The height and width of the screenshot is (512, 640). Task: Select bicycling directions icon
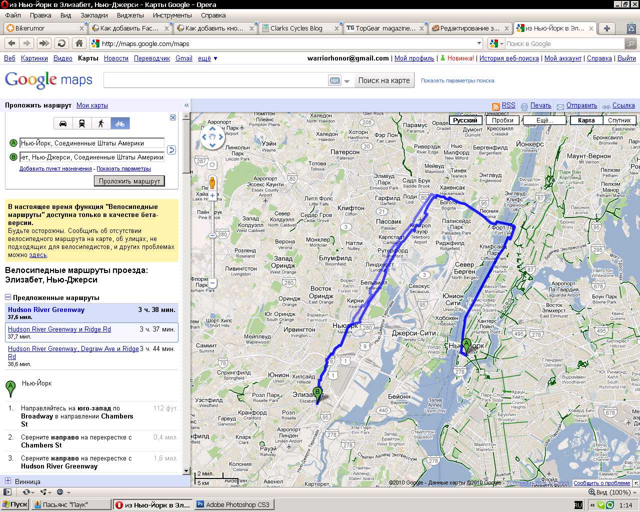(x=120, y=123)
